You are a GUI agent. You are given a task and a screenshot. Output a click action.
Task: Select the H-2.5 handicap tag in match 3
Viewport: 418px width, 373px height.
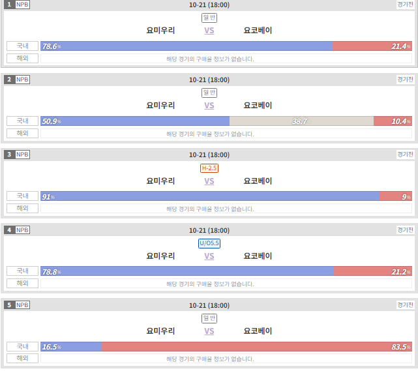point(209,168)
